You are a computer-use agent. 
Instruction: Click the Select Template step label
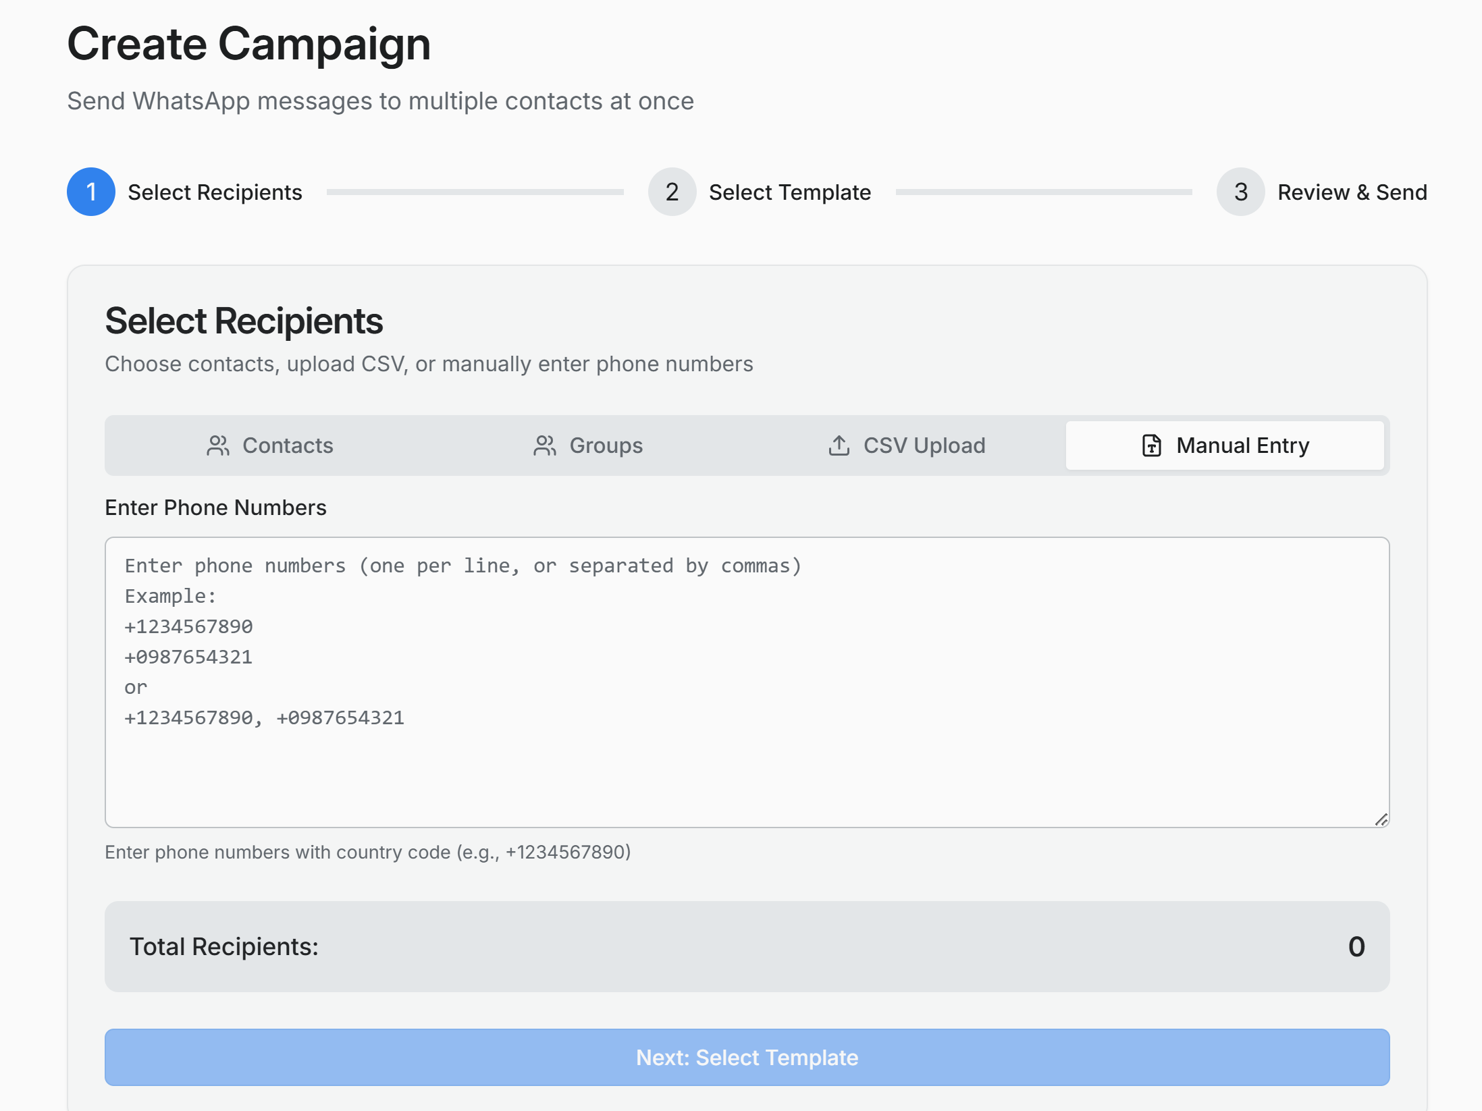pyautogui.click(x=790, y=192)
